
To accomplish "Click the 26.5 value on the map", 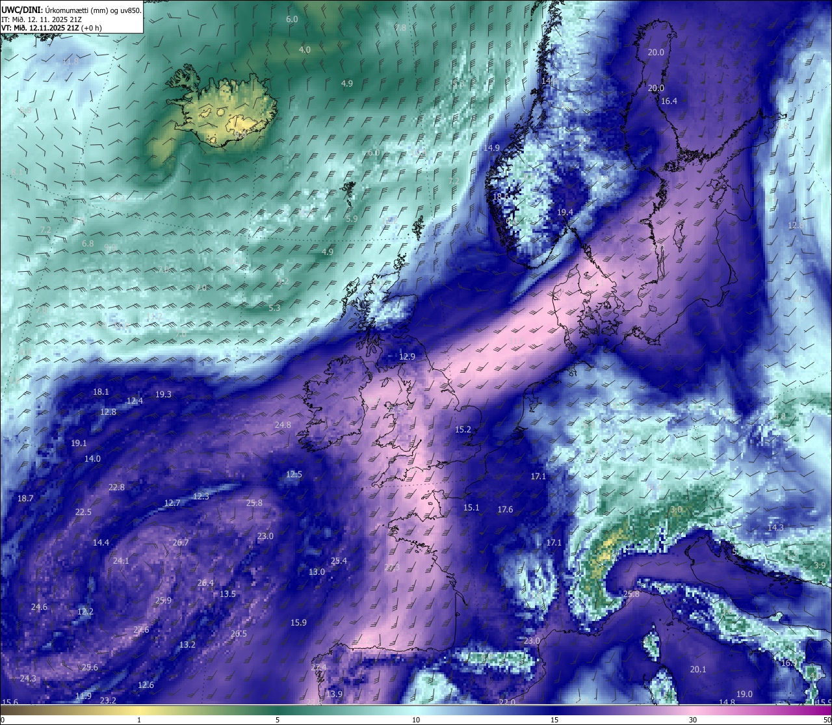I will point(239,634).
